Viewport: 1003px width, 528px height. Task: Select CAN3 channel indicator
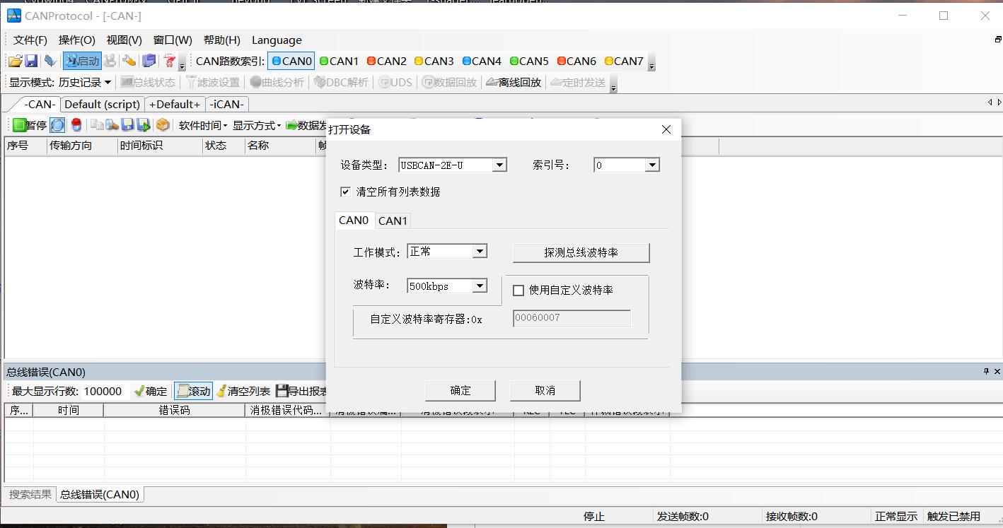(x=434, y=61)
